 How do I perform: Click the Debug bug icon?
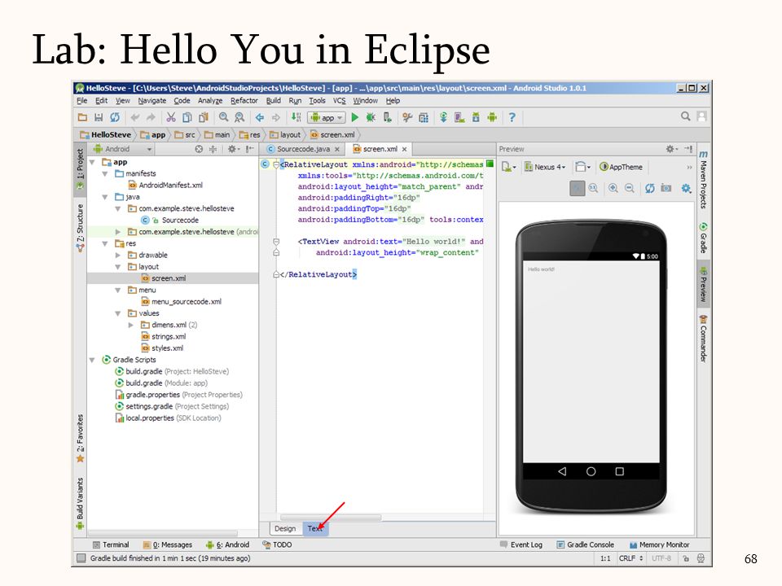click(371, 117)
